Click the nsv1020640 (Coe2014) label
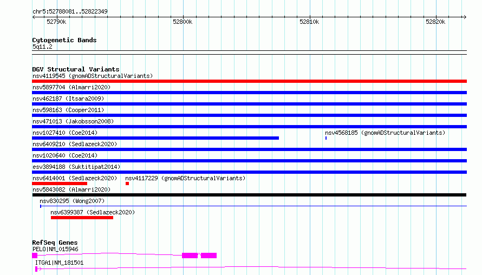 click(x=65, y=155)
